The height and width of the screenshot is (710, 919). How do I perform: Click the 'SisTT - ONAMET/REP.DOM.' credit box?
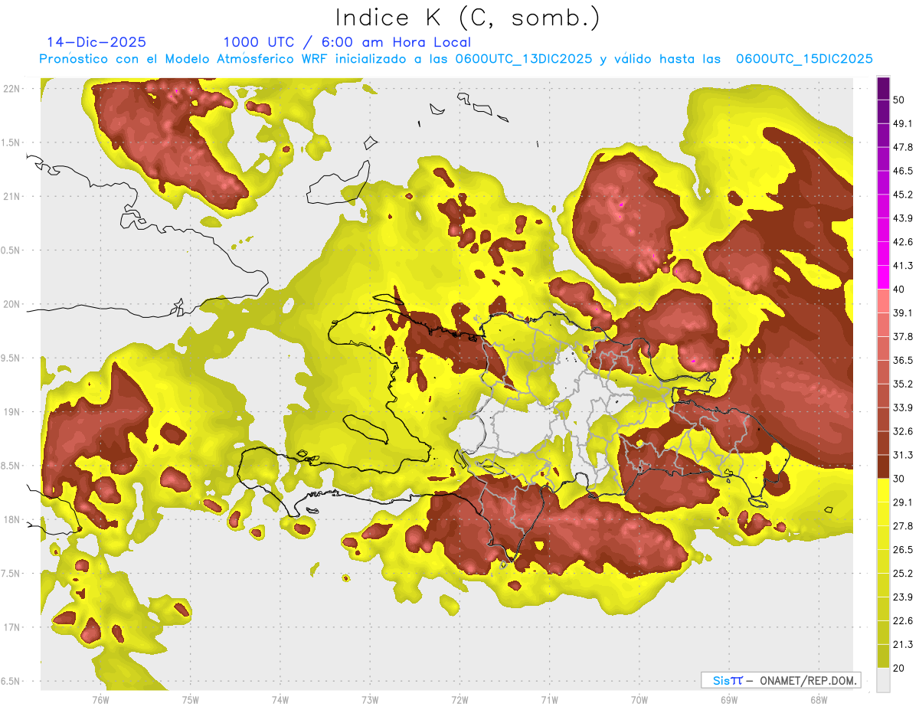click(x=781, y=680)
